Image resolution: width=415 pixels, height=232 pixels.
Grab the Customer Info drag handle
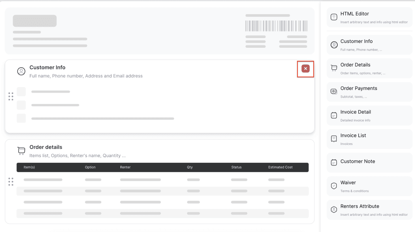[x=11, y=96]
